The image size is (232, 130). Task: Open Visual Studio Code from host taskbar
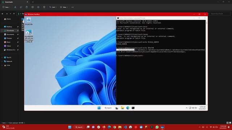pos(125,127)
